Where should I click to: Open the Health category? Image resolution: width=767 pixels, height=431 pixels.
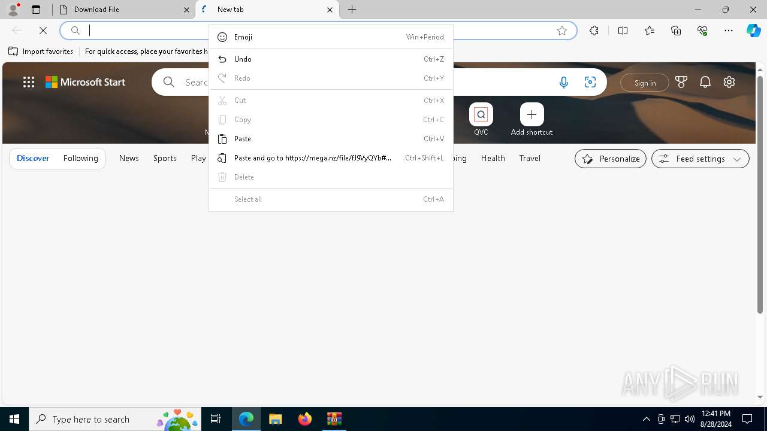(493, 158)
